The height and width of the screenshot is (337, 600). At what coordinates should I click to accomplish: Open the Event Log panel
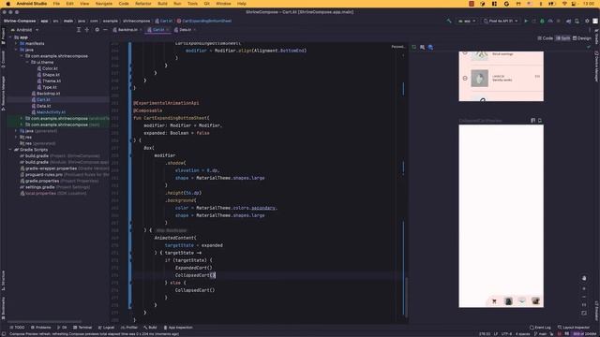click(x=540, y=328)
